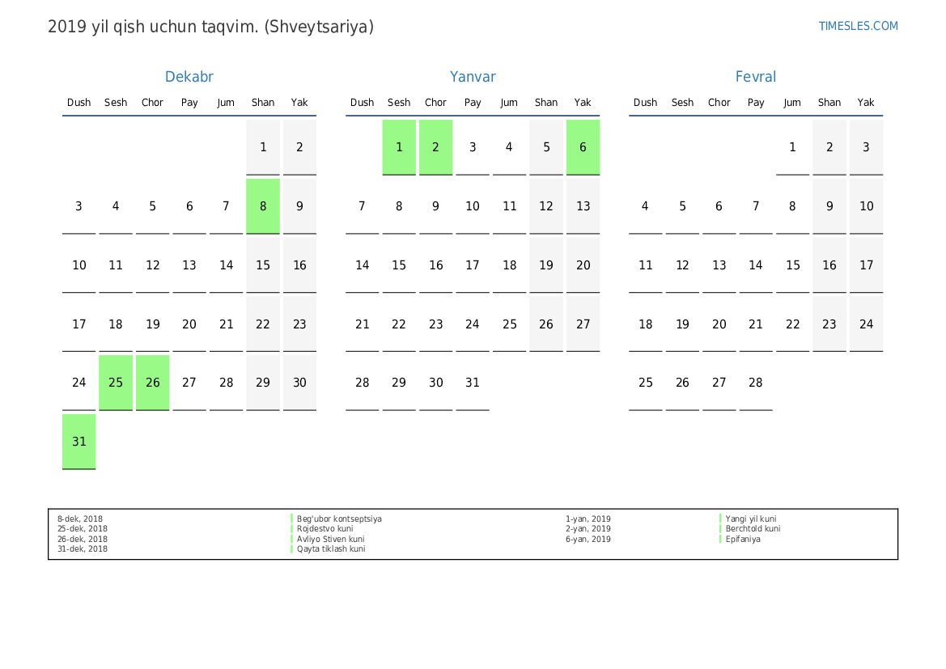
Task: Click day 20 in Fevral
Action: tap(719, 324)
